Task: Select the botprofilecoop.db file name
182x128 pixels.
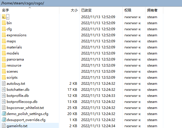Action: click(x=22, y=102)
